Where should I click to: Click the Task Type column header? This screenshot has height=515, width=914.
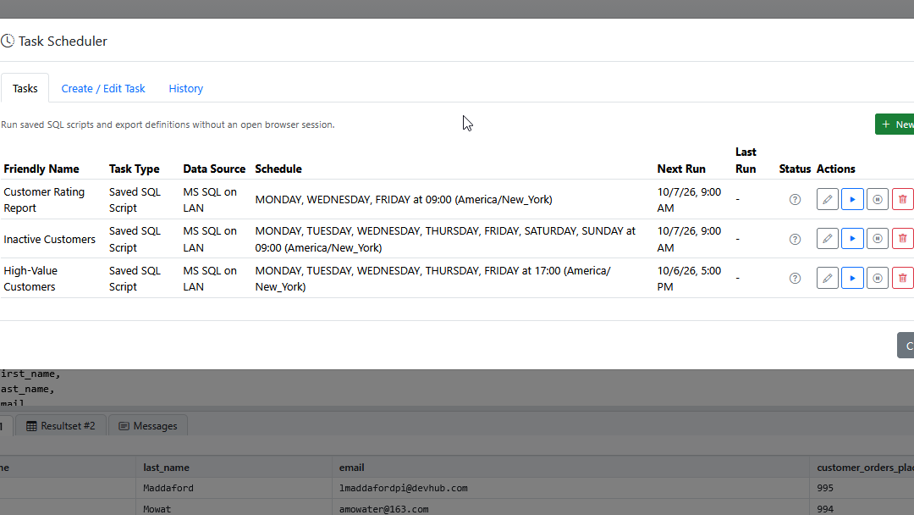134,169
